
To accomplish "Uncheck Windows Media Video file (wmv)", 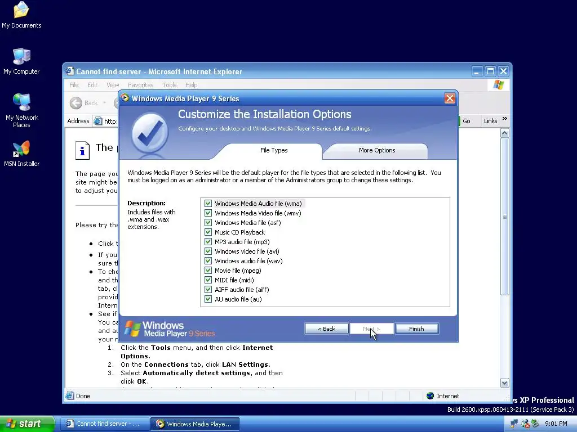I will point(208,213).
